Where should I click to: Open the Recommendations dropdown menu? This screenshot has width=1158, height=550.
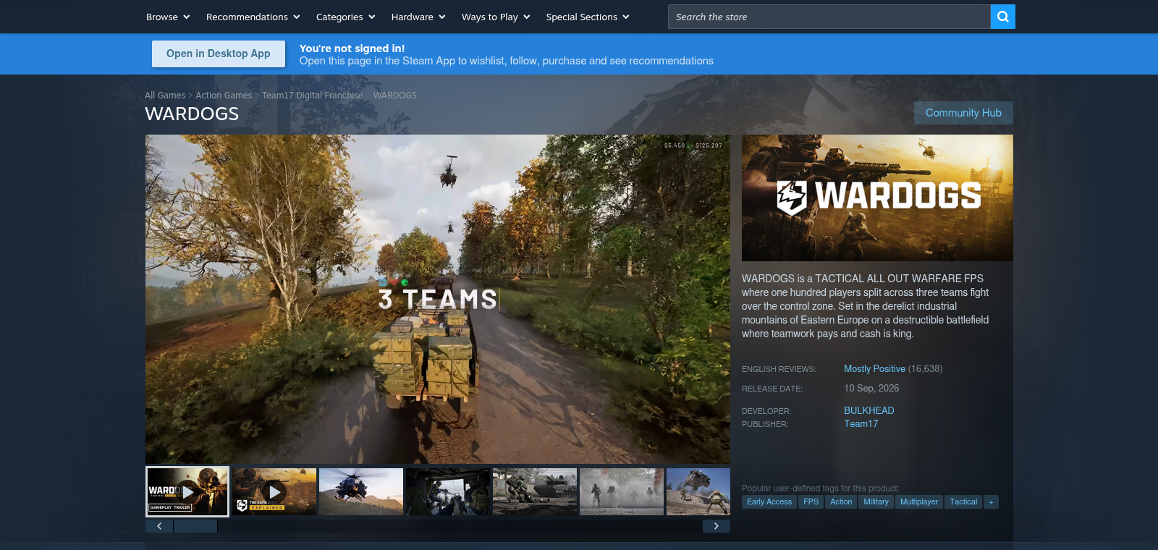253,17
